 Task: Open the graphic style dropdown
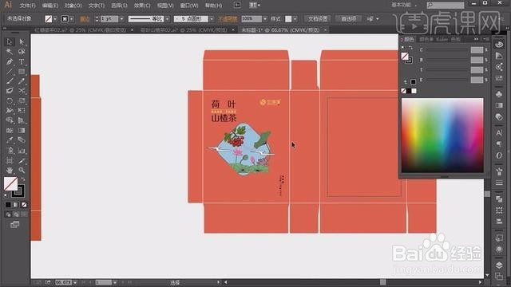click(295, 19)
